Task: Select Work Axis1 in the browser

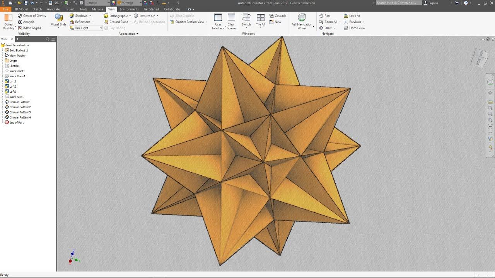Action: tap(15, 97)
